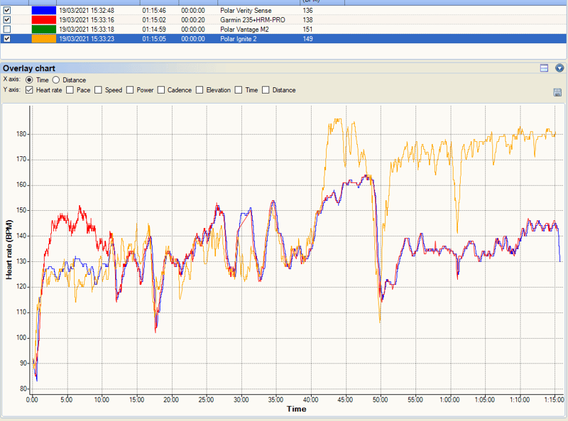Enable Elevation Y axis checkbox
This screenshot has height=421, width=568.
point(200,90)
